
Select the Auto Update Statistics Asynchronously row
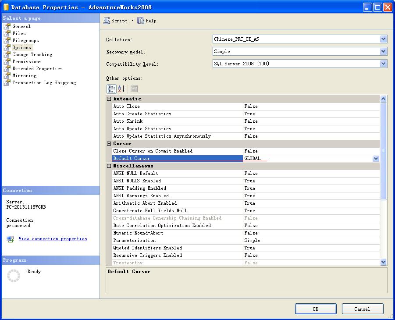pyautogui.click(x=246, y=136)
